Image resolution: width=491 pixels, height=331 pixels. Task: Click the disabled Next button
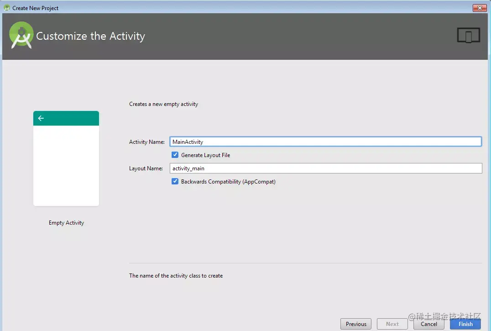pyautogui.click(x=392, y=324)
